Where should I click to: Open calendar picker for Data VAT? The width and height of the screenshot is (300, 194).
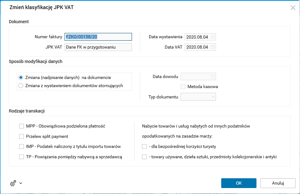213,47
